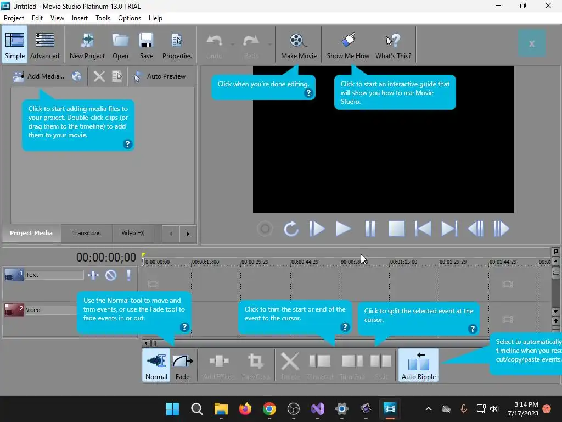Open taskbar Search
Viewport: 562px width, 422px height.
[197, 409]
